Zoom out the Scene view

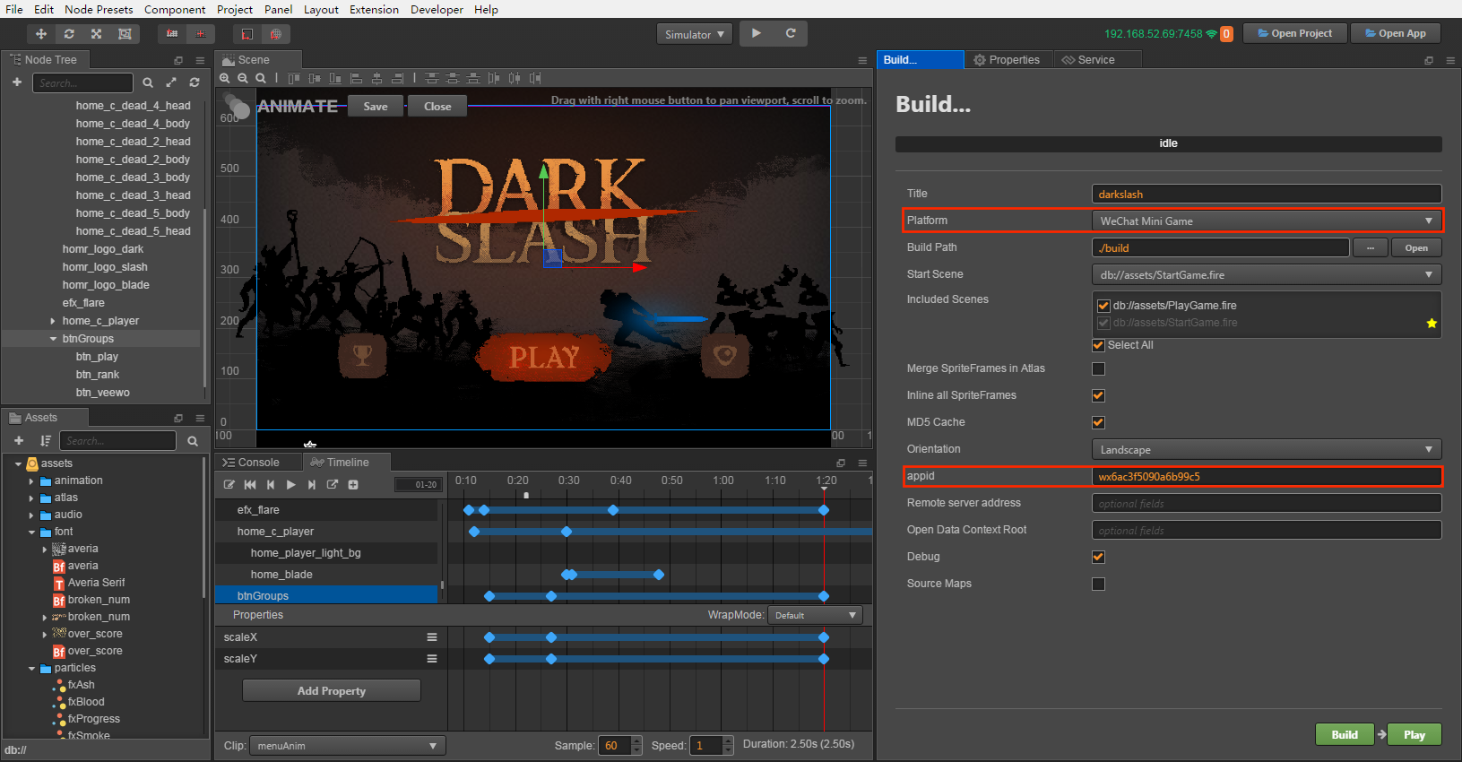(x=243, y=78)
